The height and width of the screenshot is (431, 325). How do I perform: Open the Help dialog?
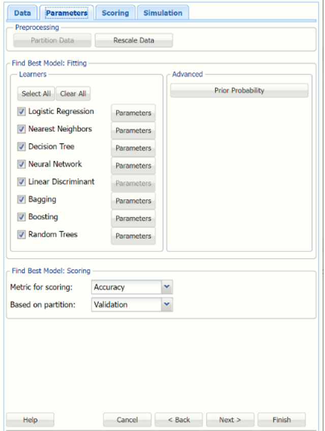click(30, 420)
